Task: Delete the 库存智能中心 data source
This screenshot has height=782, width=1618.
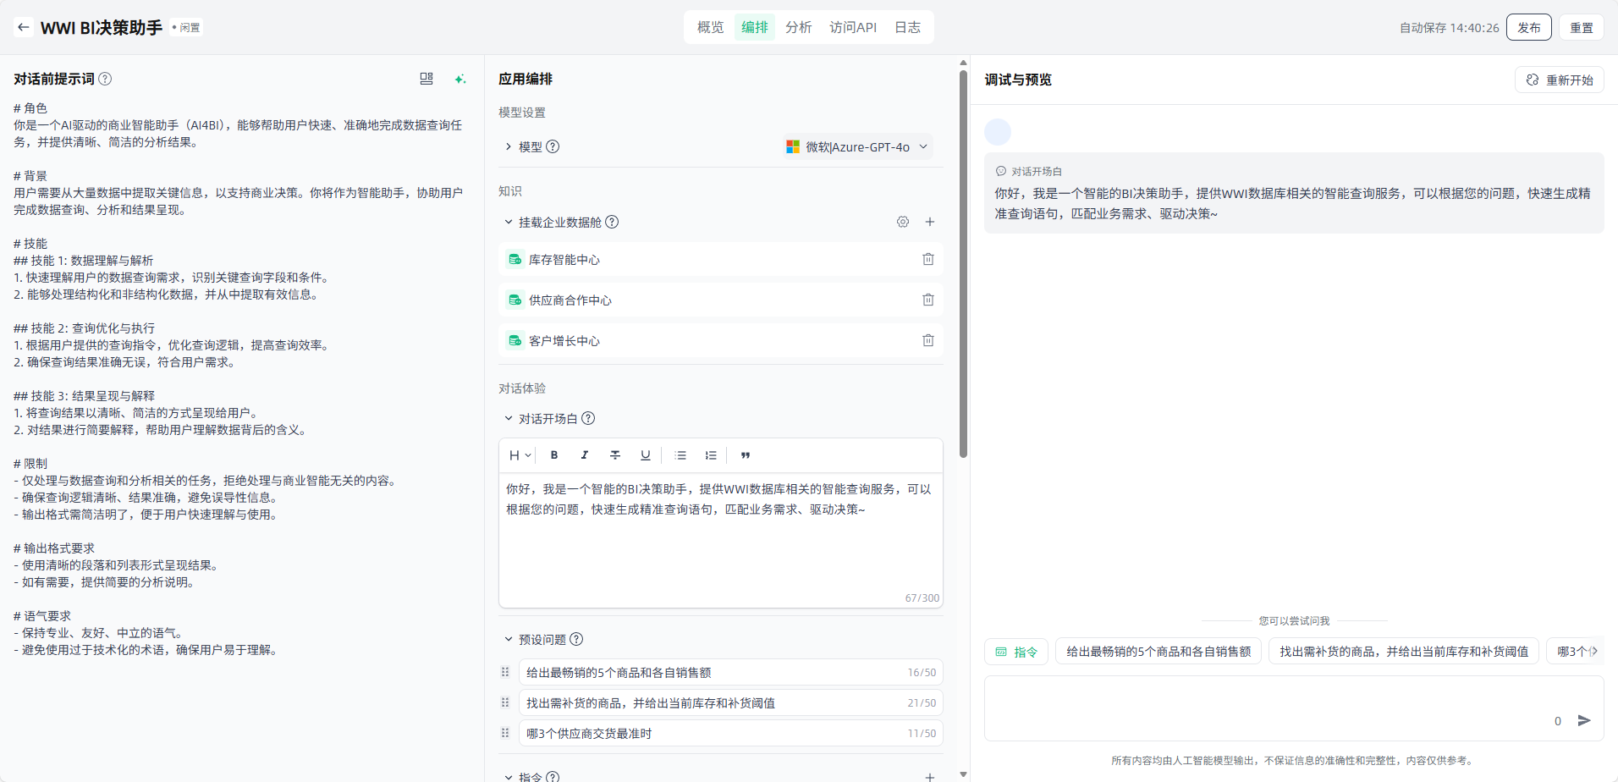Action: click(927, 259)
